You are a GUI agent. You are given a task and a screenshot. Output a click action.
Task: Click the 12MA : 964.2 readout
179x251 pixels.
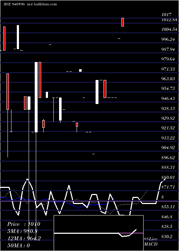click(x=24, y=238)
